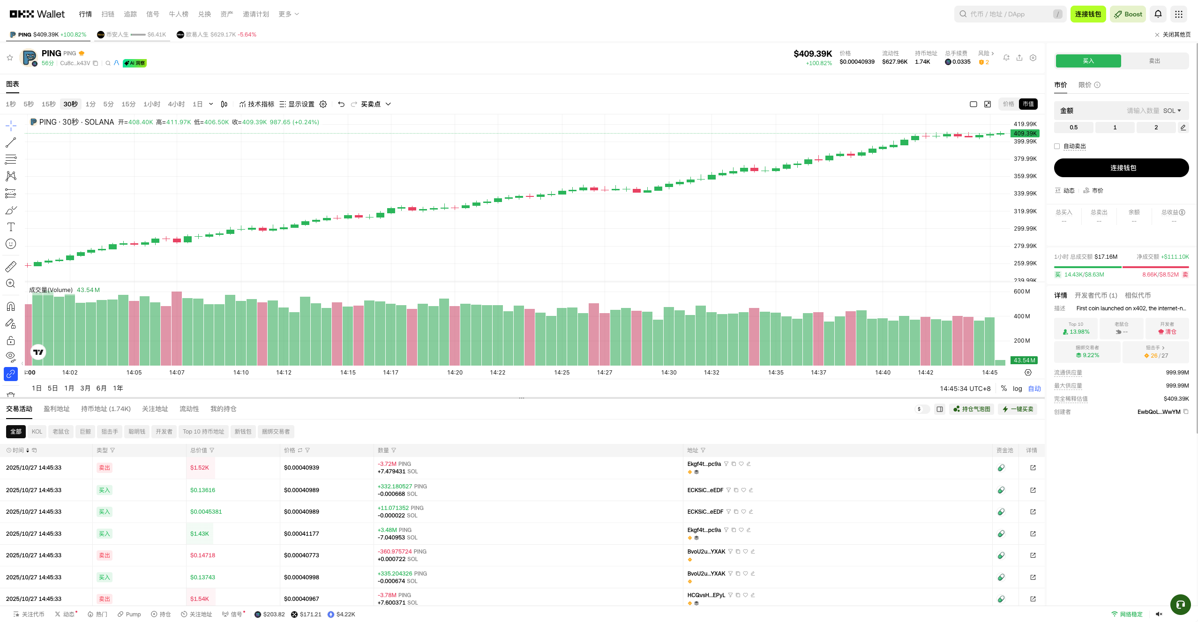Switch chart display to 价格
This screenshot has height=622, width=1198.
[x=1009, y=104]
